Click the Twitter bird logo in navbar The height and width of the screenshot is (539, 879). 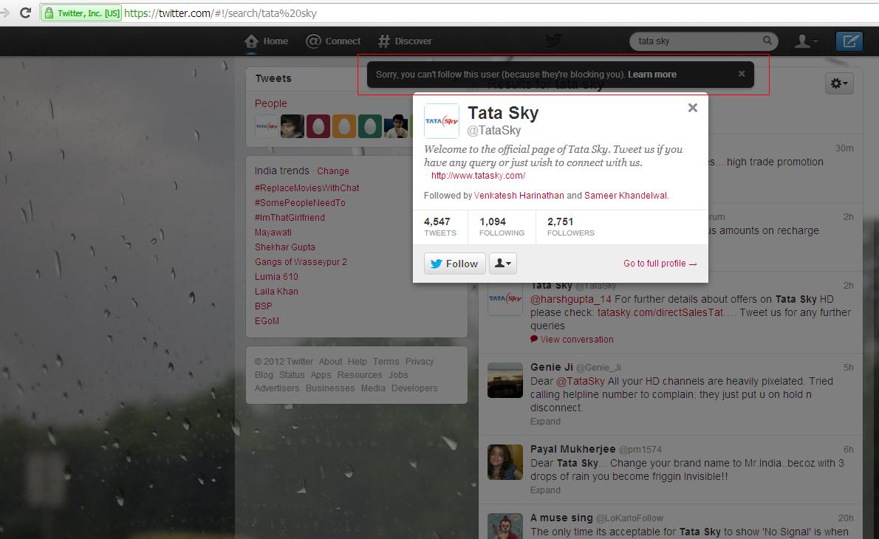point(553,41)
